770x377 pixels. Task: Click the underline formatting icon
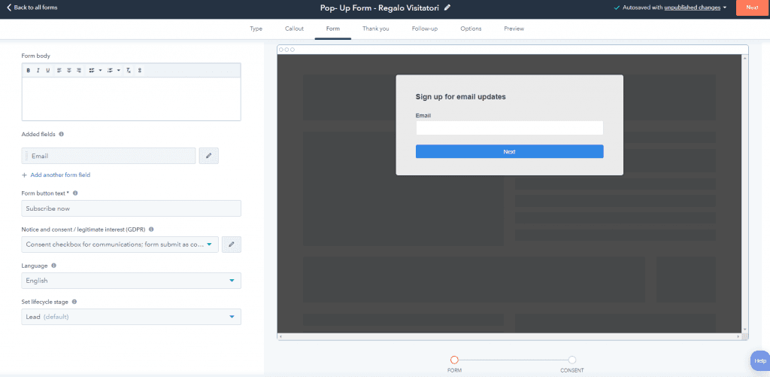[x=48, y=70]
